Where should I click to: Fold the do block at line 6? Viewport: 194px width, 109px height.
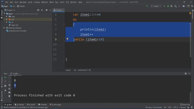coord(64,25)
